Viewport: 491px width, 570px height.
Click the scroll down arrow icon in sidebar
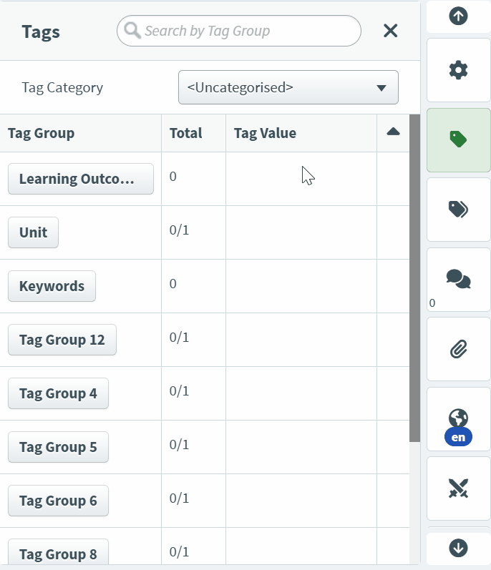click(458, 548)
